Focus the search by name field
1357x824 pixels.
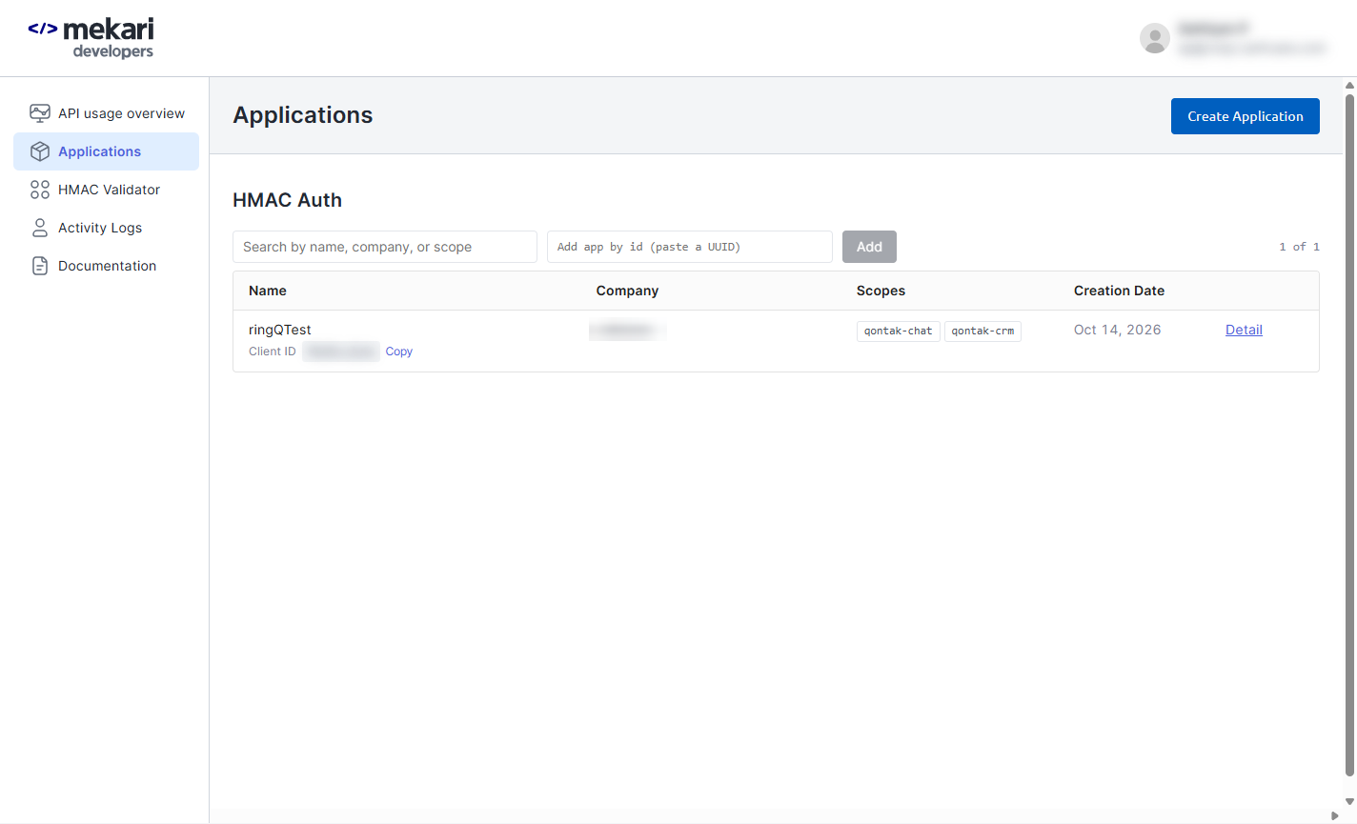pyautogui.click(x=385, y=247)
